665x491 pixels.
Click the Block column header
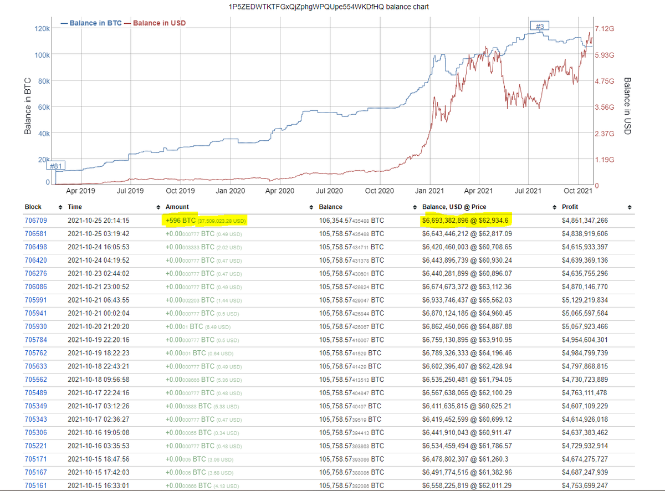click(33, 207)
